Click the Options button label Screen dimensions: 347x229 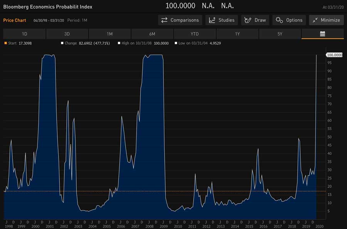coord(294,20)
